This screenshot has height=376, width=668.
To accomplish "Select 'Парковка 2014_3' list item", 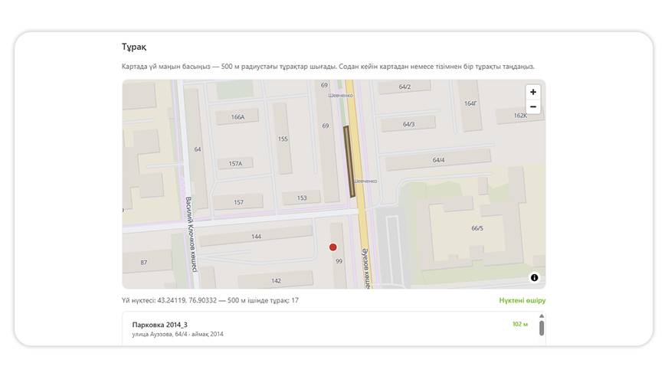I will tap(329, 329).
